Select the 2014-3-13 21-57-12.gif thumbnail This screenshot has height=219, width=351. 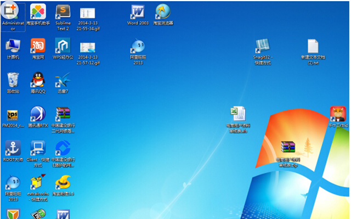88,47
